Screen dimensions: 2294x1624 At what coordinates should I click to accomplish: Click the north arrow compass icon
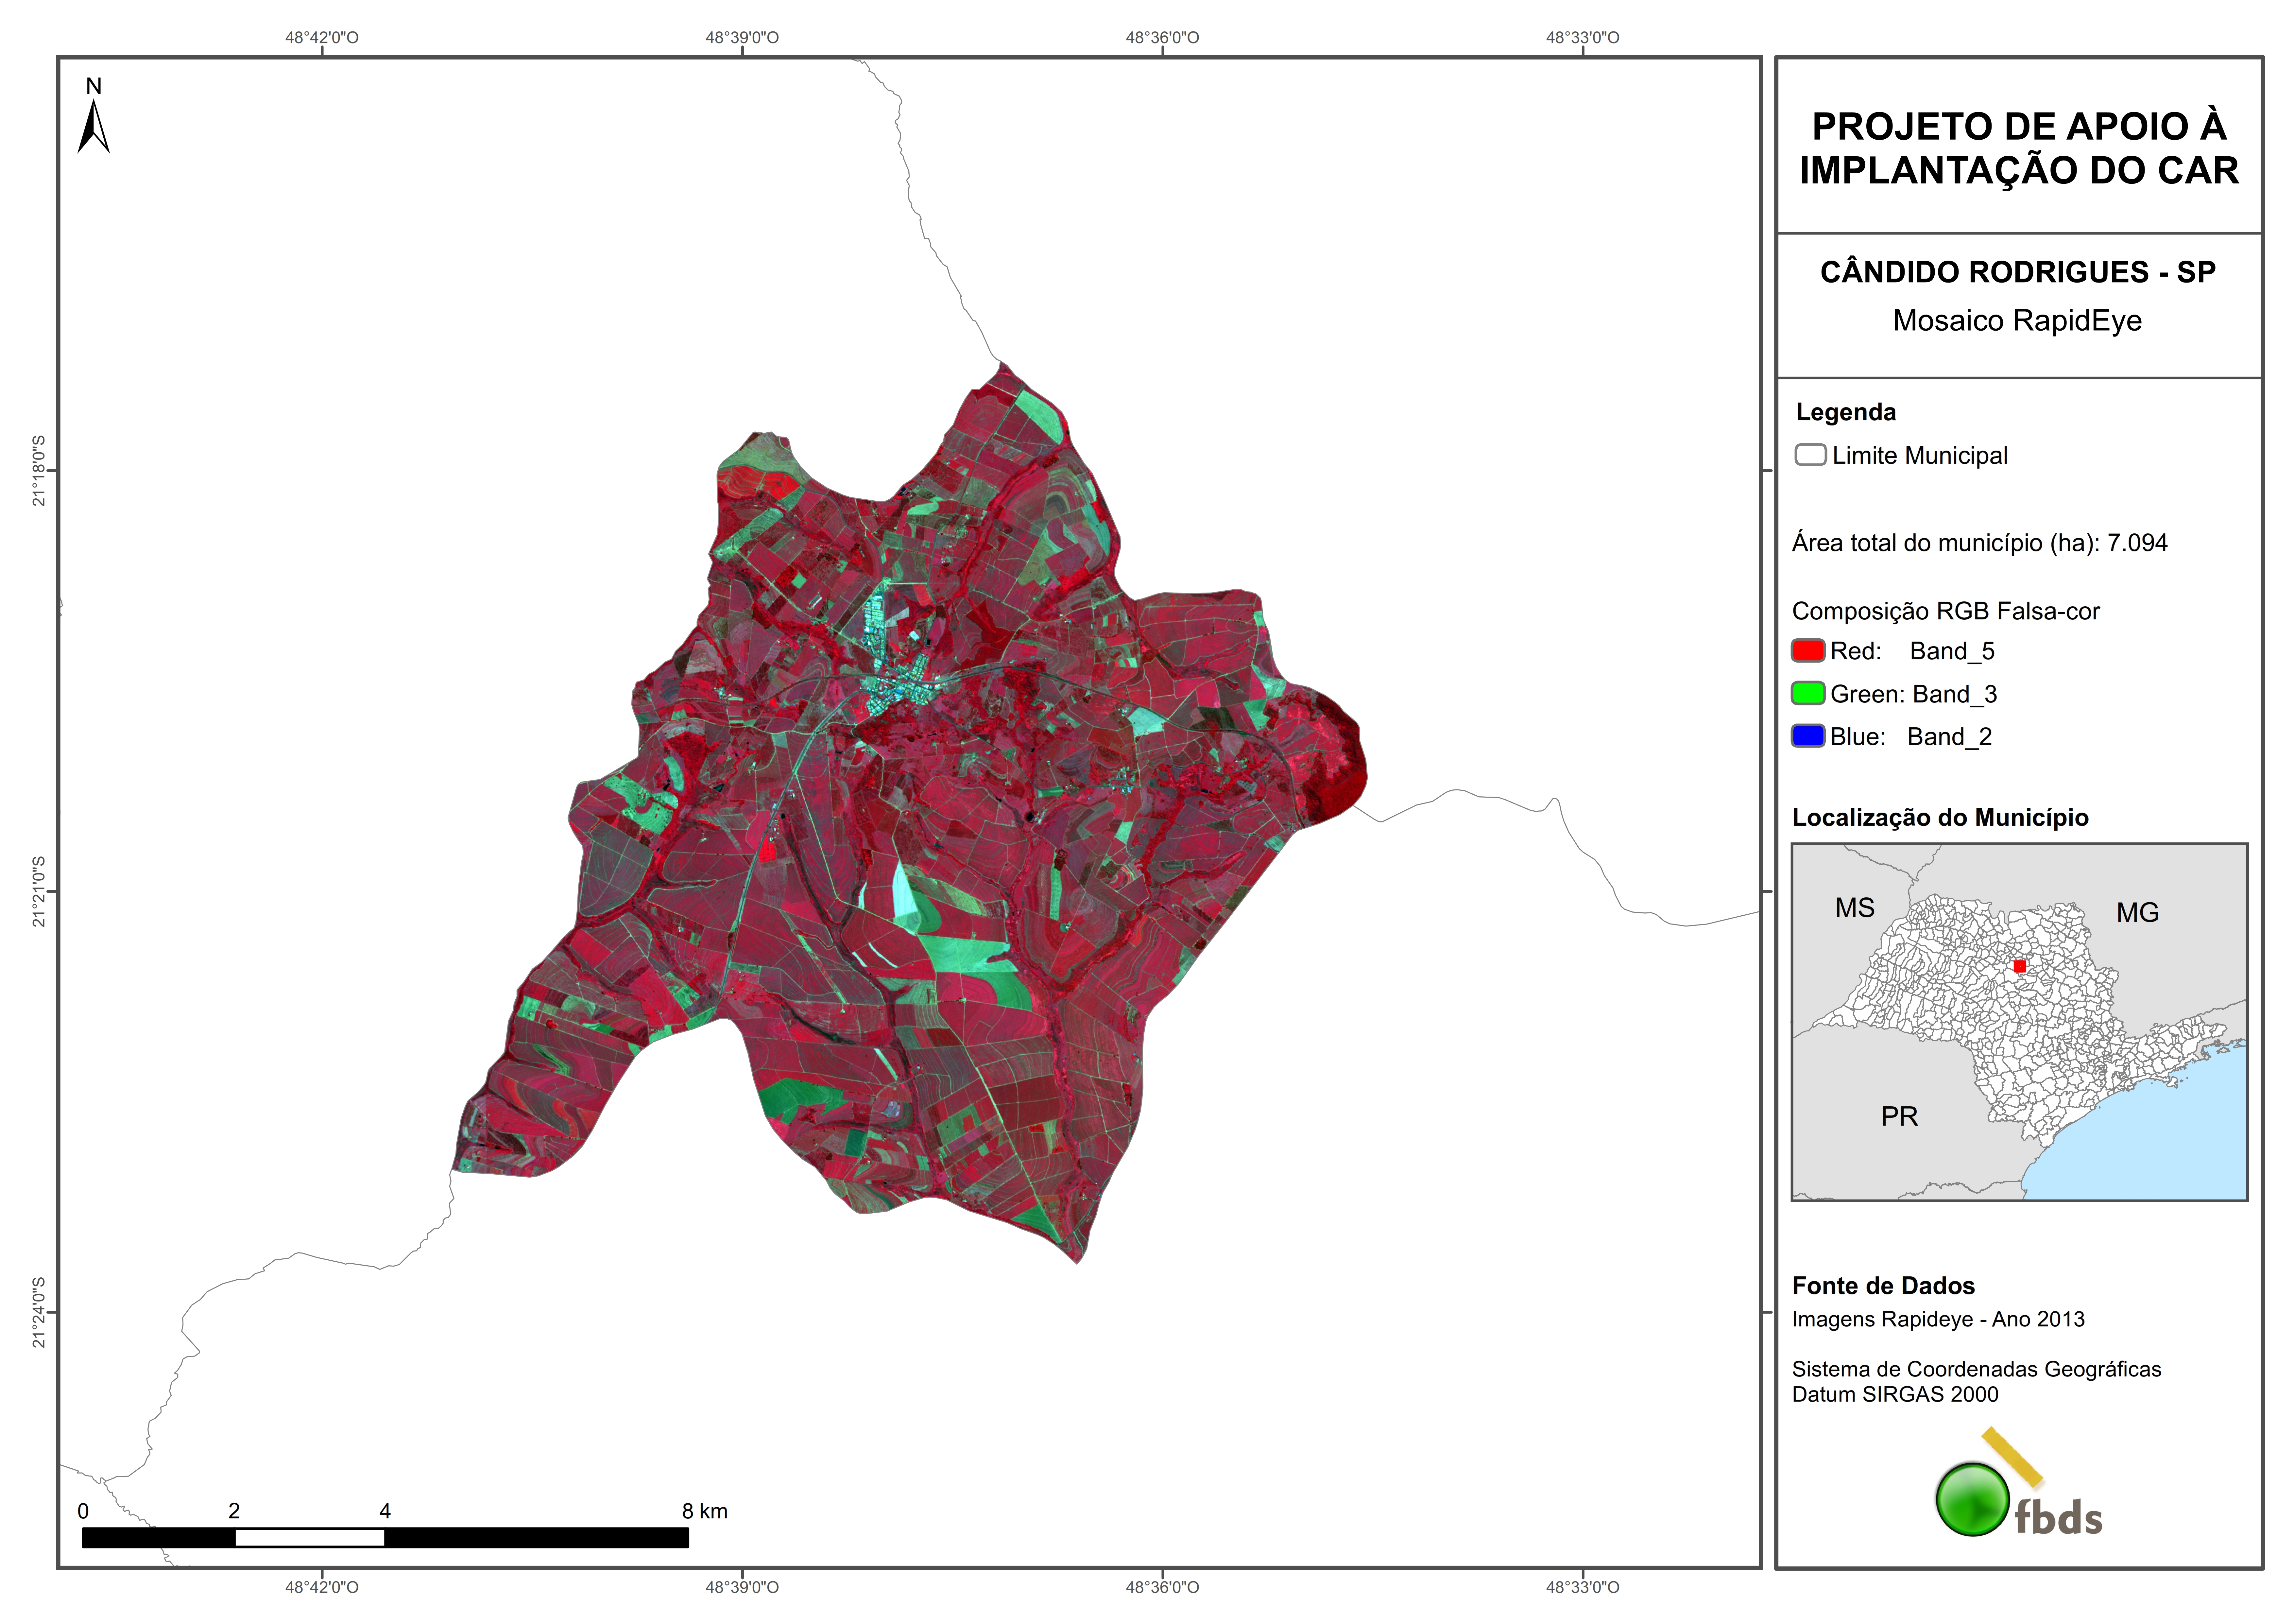[x=93, y=125]
